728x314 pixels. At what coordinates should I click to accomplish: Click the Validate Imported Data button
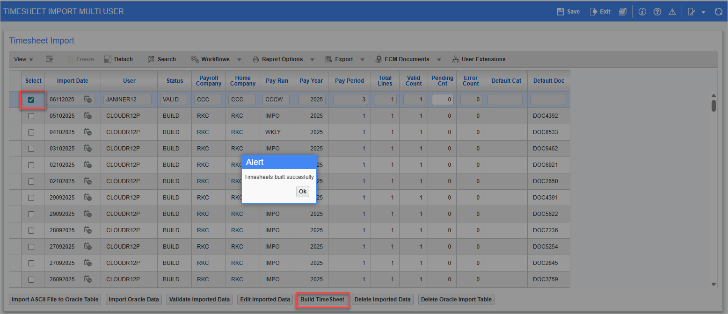(x=199, y=300)
